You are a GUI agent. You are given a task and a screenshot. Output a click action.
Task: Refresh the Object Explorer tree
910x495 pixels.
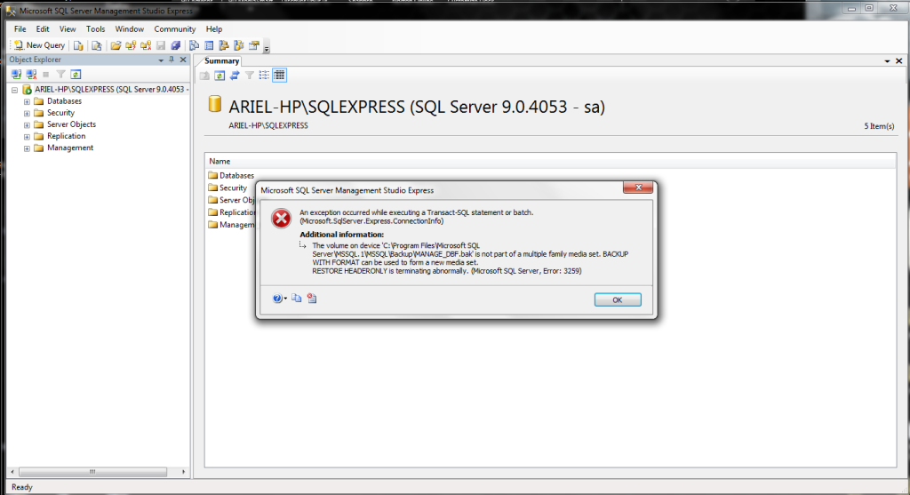pos(76,75)
